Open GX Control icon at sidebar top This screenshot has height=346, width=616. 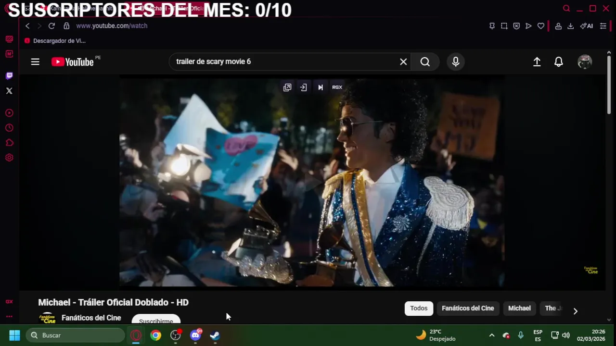pyautogui.click(x=9, y=39)
